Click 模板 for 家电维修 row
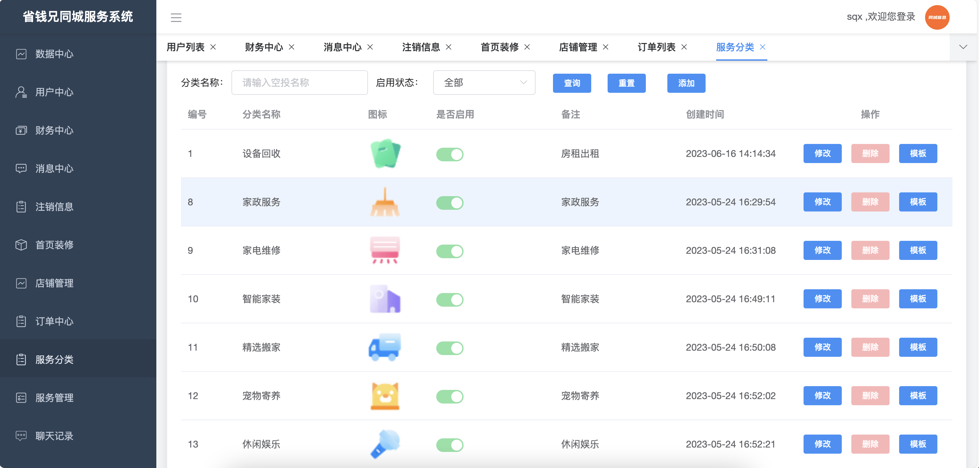Screen dimensions: 979x468 pyautogui.click(x=918, y=250)
